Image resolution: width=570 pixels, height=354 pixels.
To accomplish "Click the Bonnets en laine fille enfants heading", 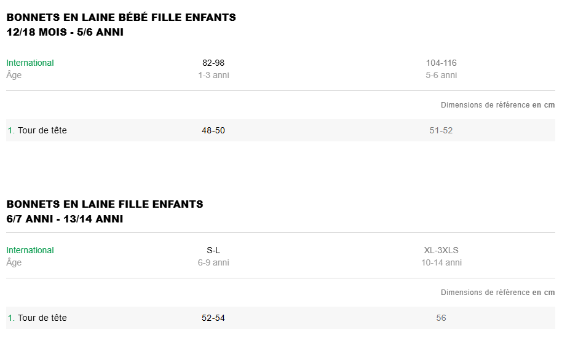I will point(105,204).
